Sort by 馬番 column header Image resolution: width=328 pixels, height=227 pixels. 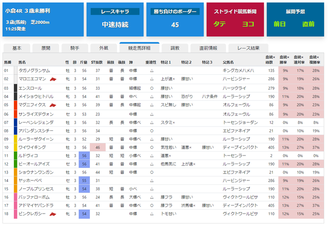(7, 62)
